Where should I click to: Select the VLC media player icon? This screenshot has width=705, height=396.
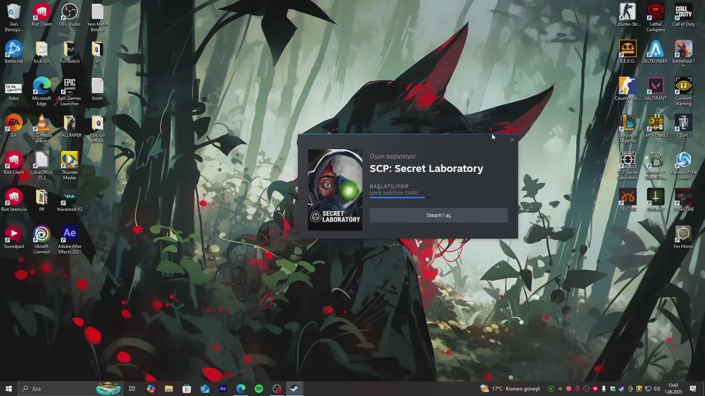pyautogui.click(x=41, y=129)
